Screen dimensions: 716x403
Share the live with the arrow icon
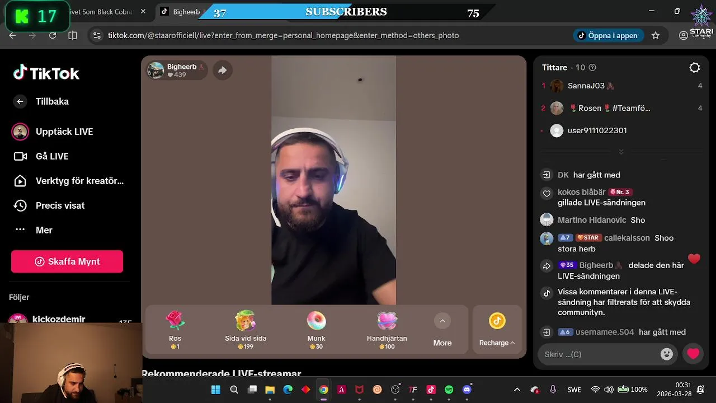tap(222, 70)
